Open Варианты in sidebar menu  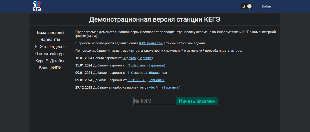coord(50,40)
